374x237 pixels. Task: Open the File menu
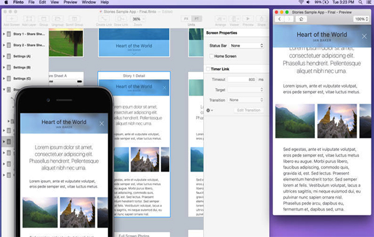point(31,2)
